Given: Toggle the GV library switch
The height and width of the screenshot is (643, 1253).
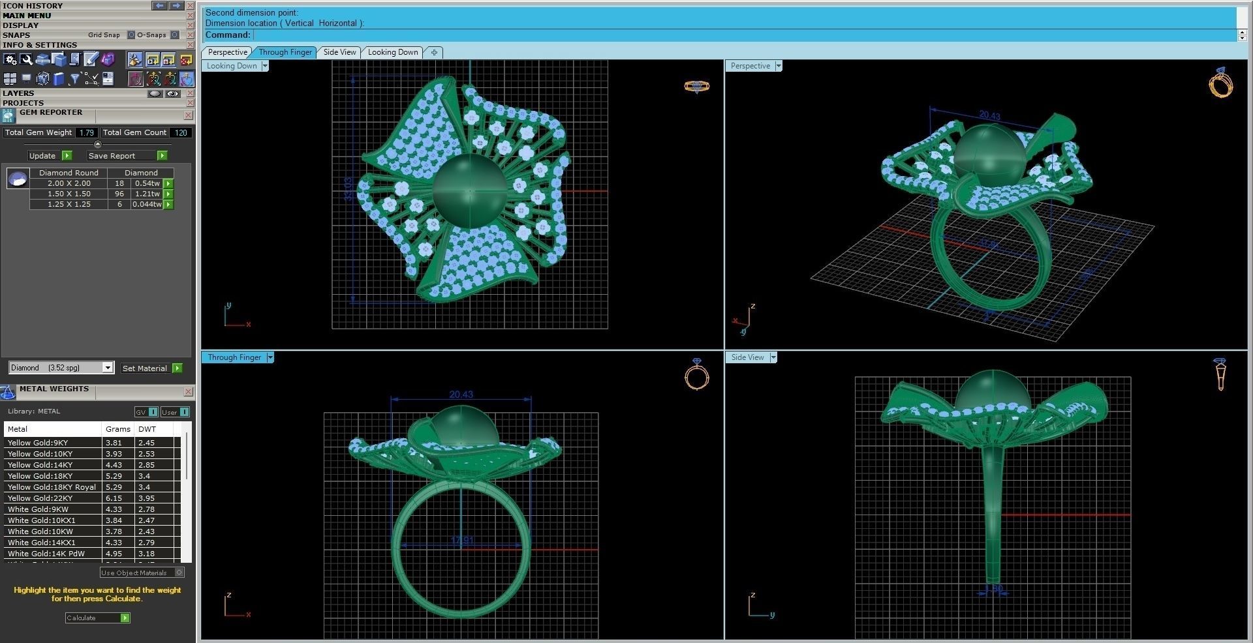Looking at the screenshot, I should pos(146,411).
